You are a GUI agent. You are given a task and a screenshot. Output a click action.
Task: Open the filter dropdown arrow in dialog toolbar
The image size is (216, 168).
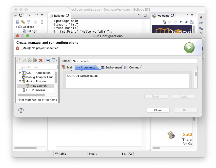coord(57,60)
